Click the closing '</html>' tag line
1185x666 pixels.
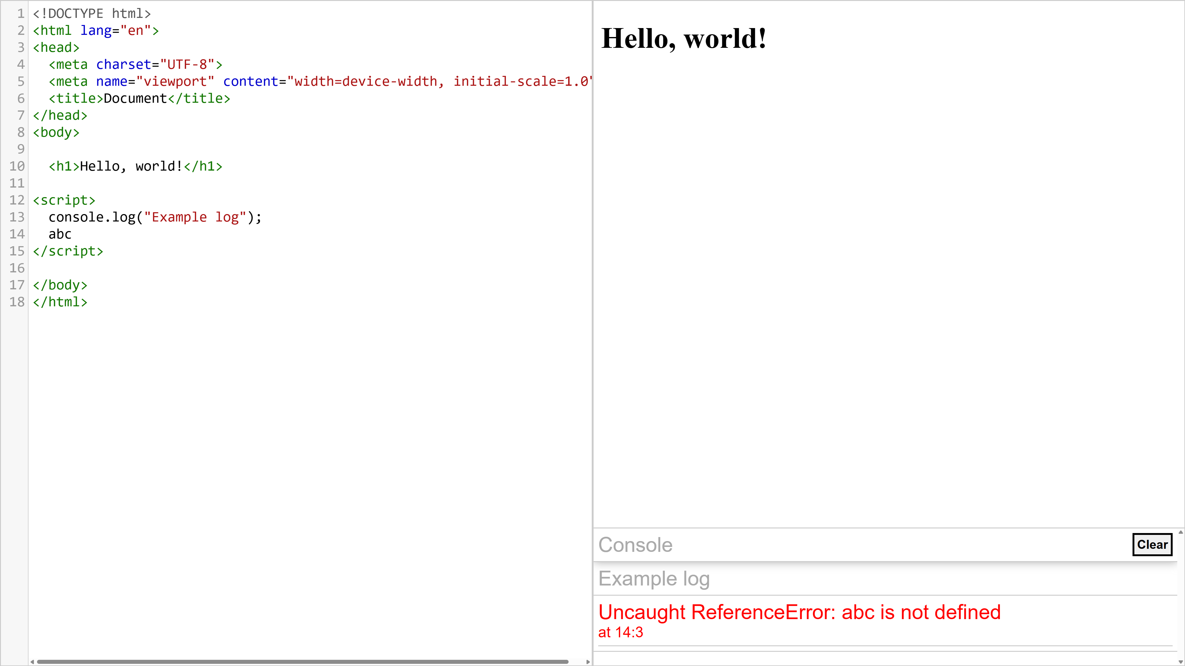(x=60, y=302)
